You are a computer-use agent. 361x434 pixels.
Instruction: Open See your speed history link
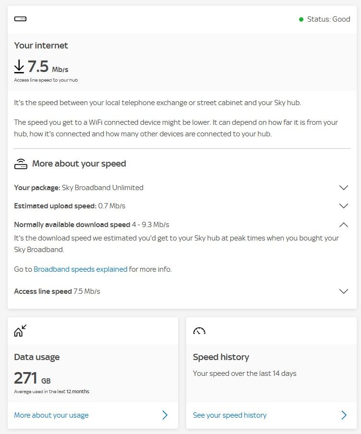pyautogui.click(x=229, y=415)
